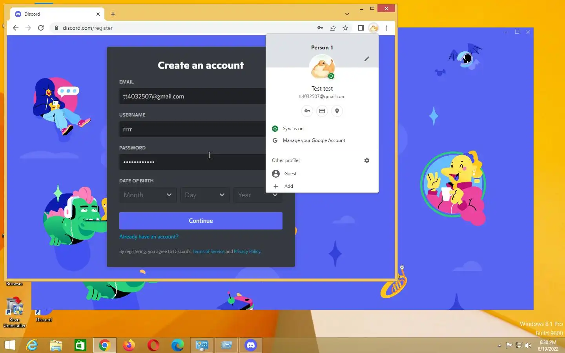The image size is (565, 353).
Task: Share this page via the share icon
Action: point(333,28)
